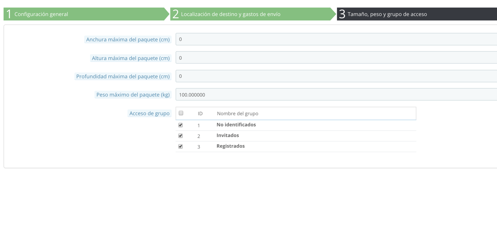Select the Registrados group name text
The width and height of the screenshot is (497, 226).
[230, 146]
